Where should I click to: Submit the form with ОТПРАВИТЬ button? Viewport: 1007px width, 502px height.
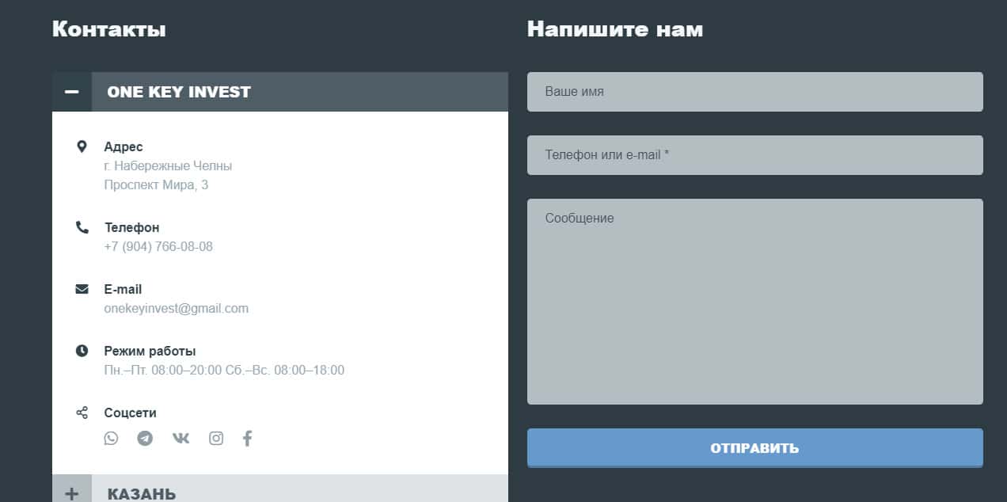755,448
